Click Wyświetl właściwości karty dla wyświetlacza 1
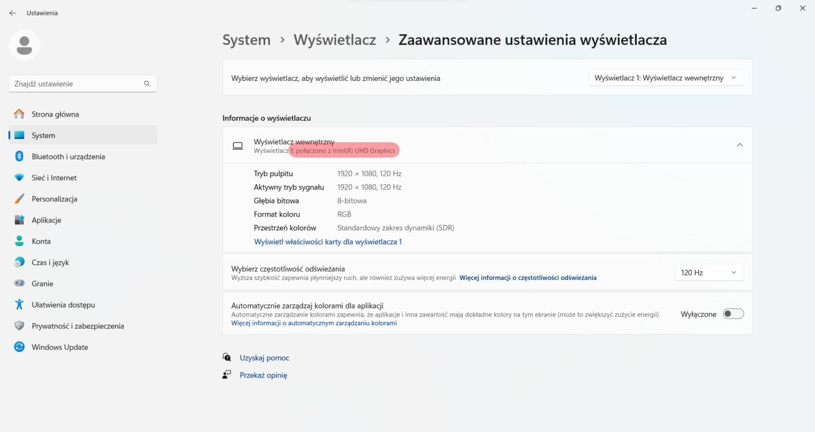815x432 pixels. (327, 241)
